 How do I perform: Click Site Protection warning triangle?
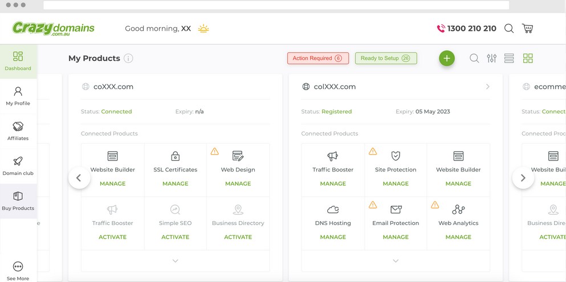point(373,152)
